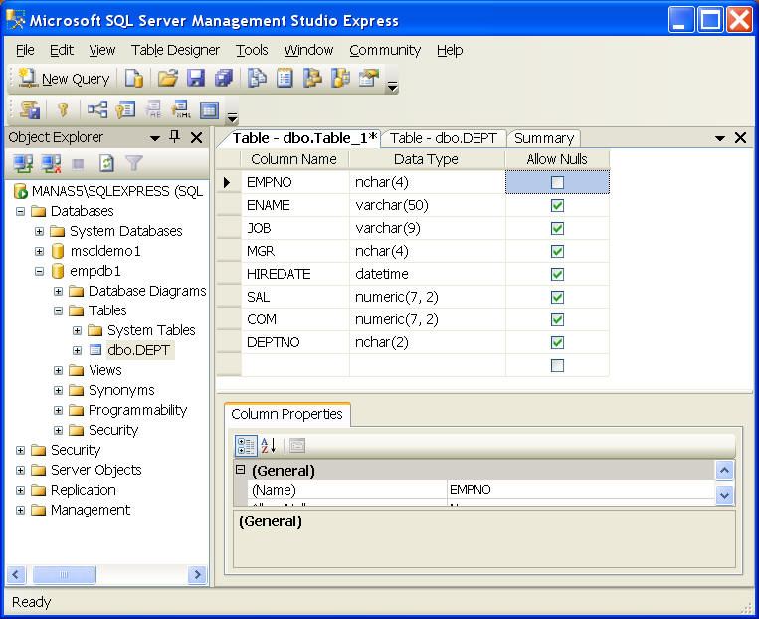
Task: Click the Manage Check Constraints icon
Action: 209,109
